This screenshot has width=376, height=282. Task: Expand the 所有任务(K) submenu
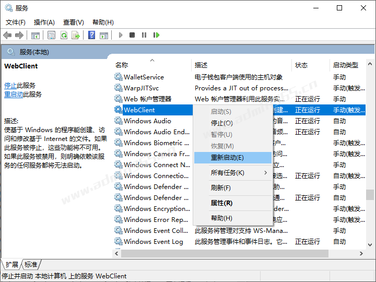[x=233, y=173]
